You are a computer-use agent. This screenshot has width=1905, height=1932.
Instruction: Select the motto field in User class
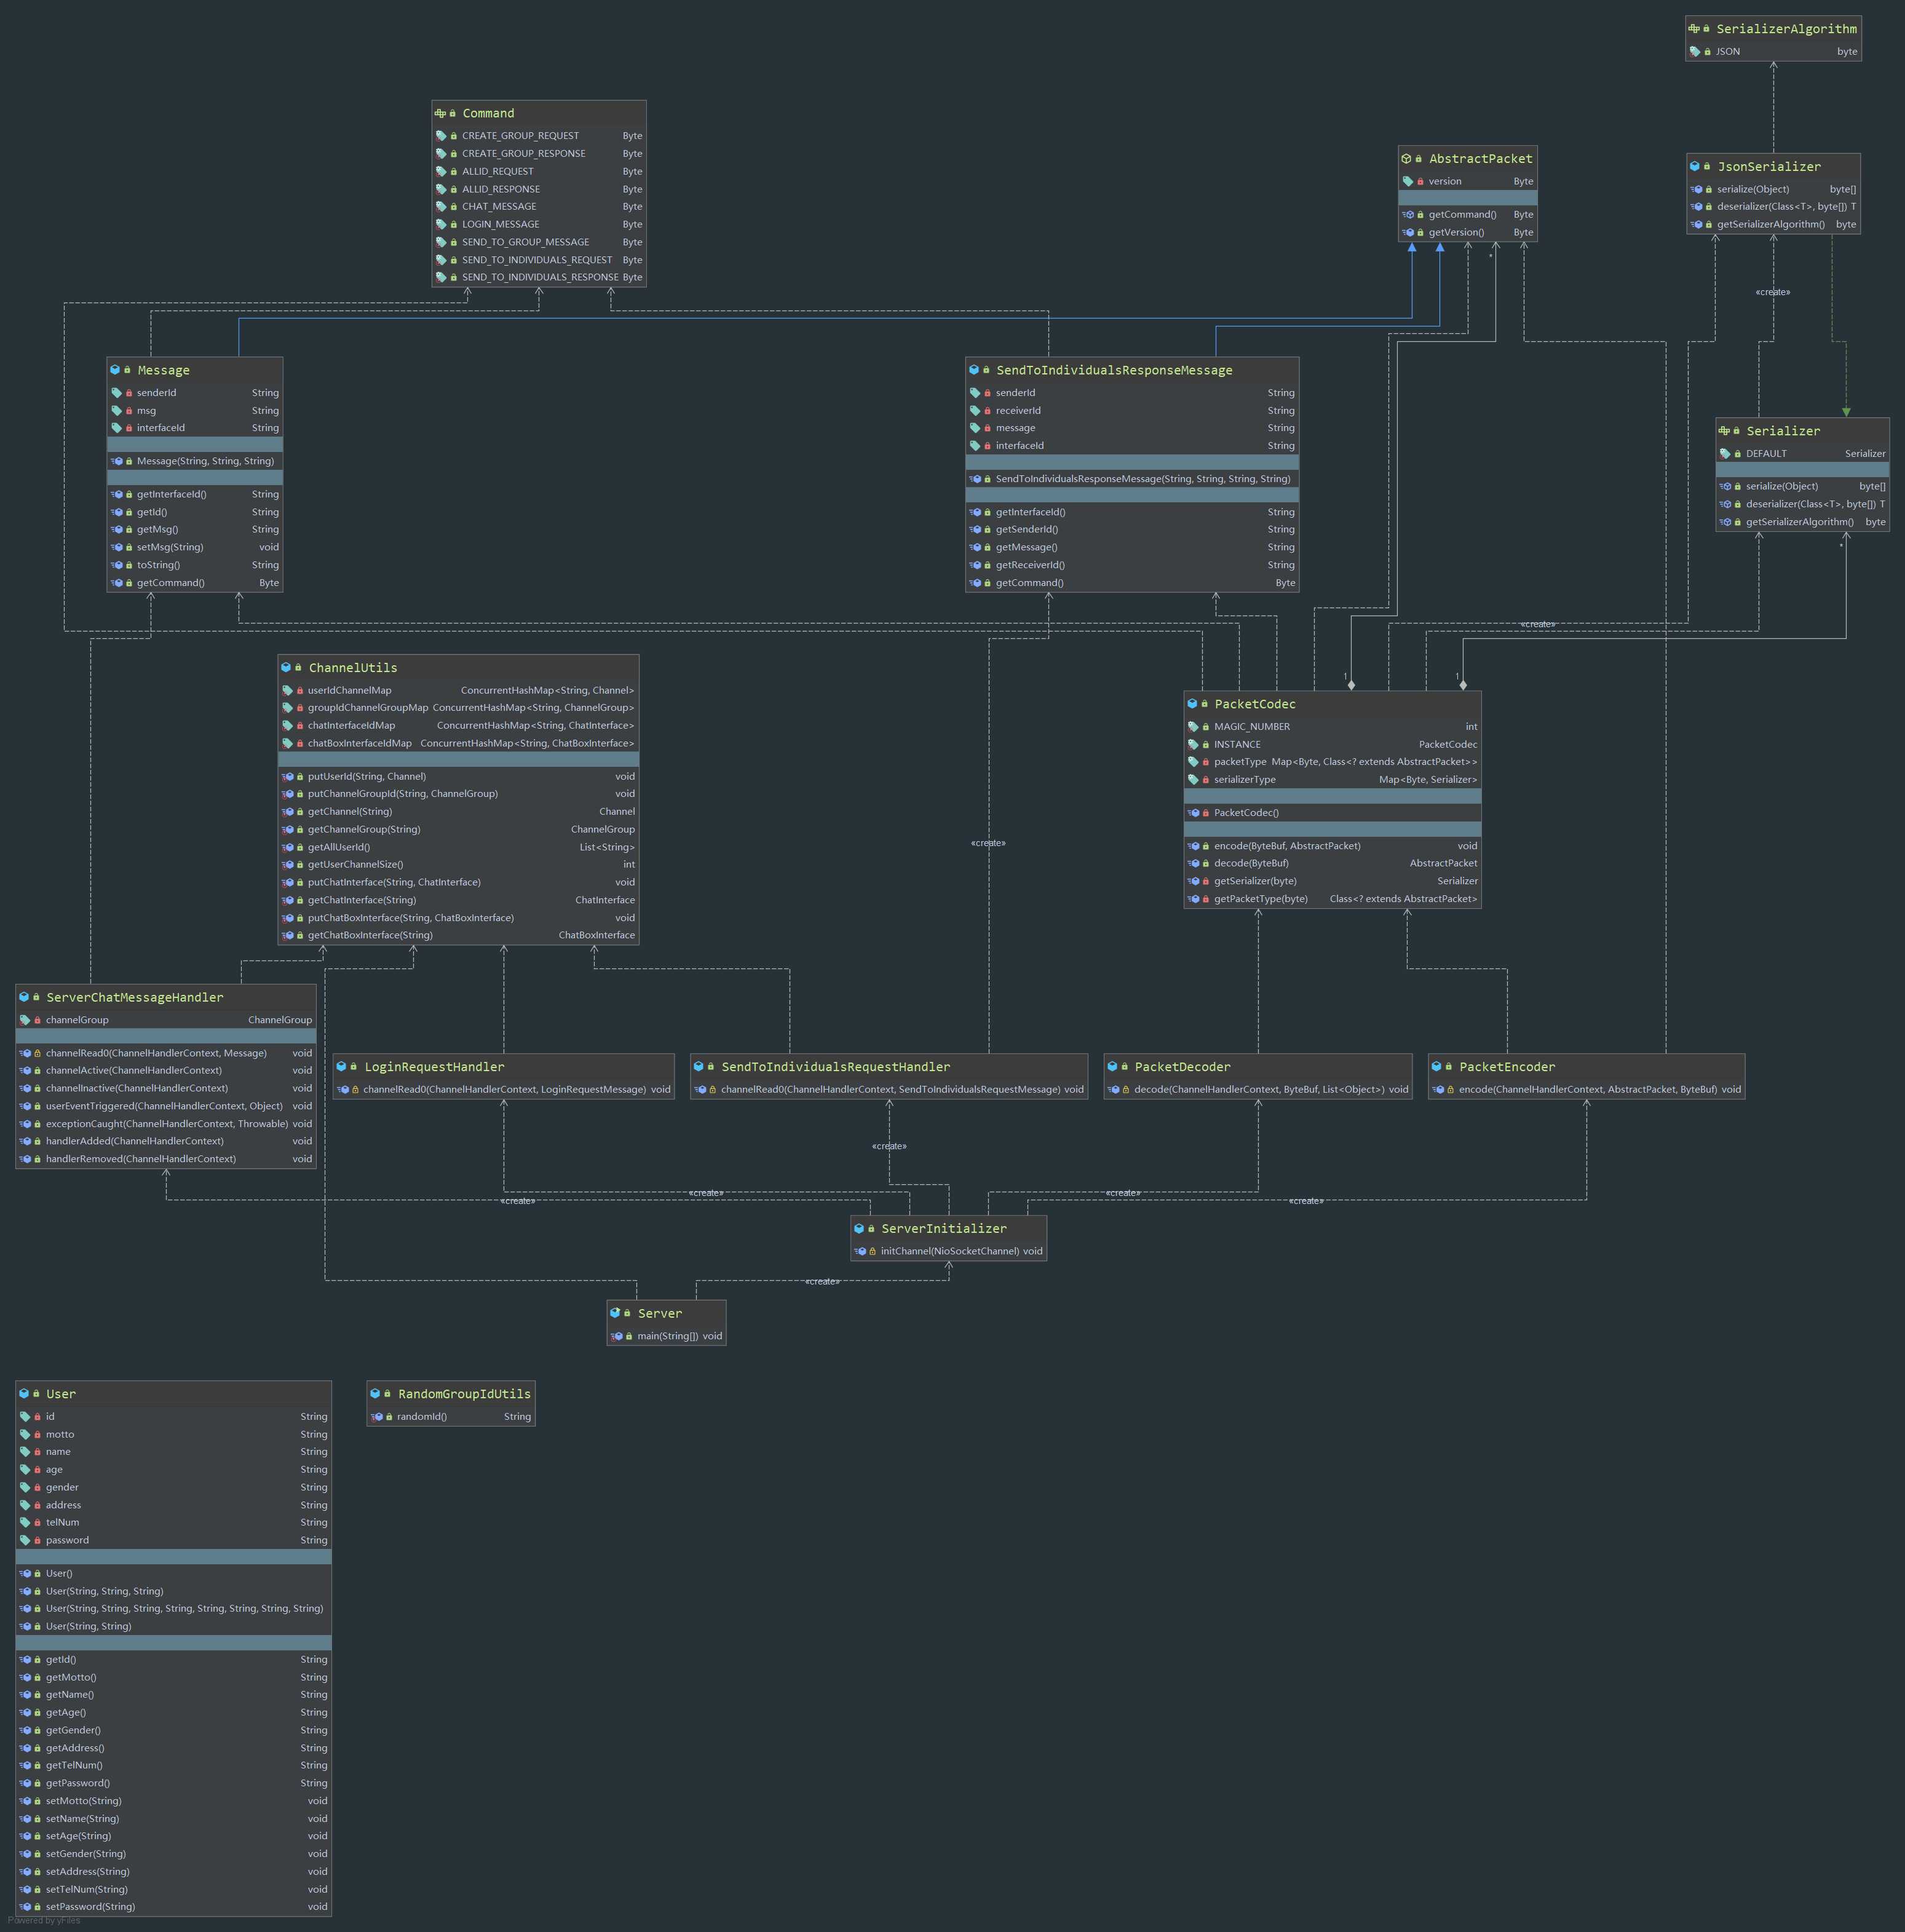coord(173,1435)
